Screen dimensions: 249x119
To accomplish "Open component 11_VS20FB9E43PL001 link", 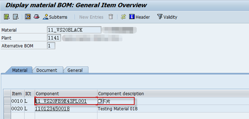I will 61,101.
